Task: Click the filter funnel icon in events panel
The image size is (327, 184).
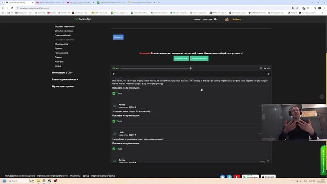Action: 114,74
